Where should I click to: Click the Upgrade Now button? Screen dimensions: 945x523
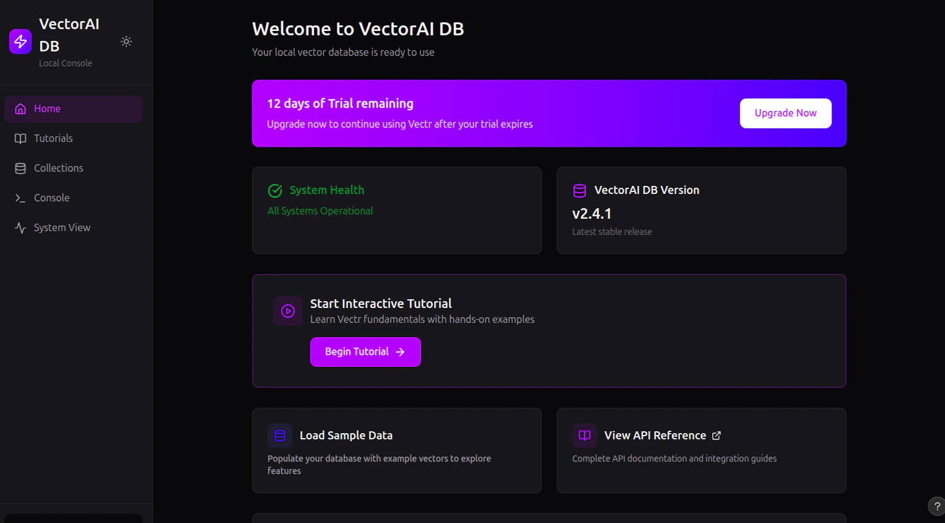(x=785, y=113)
